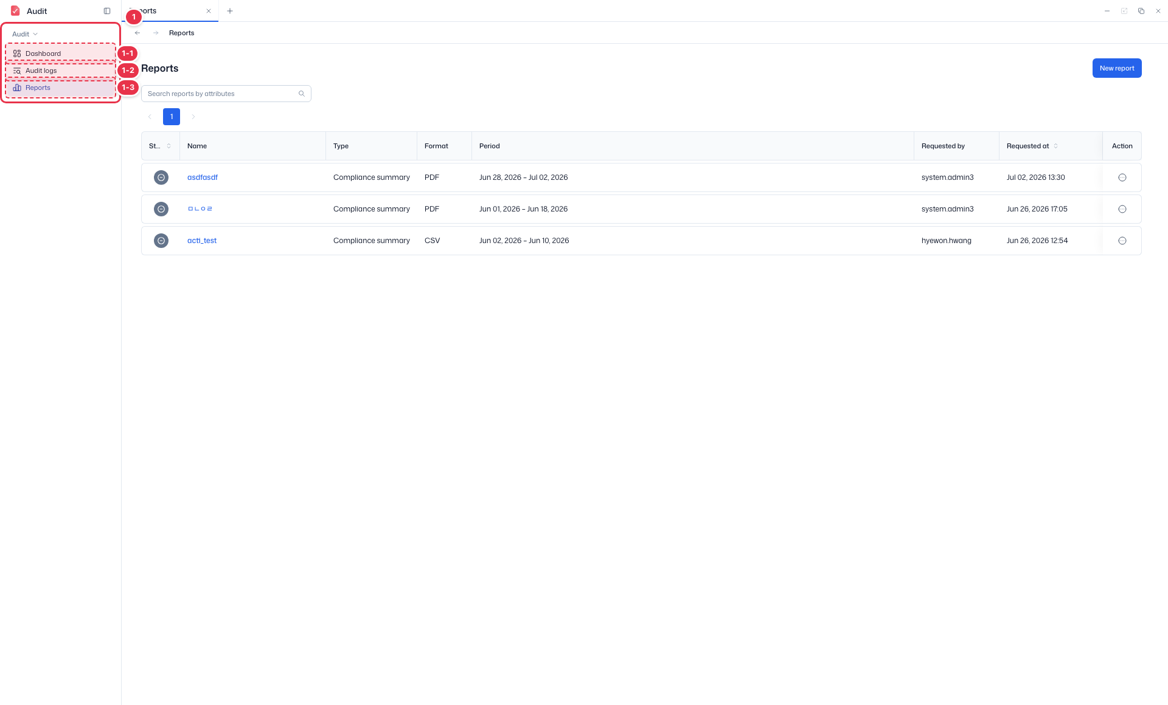Click the search magnifier icon
The height and width of the screenshot is (705, 1168).
(302, 94)
